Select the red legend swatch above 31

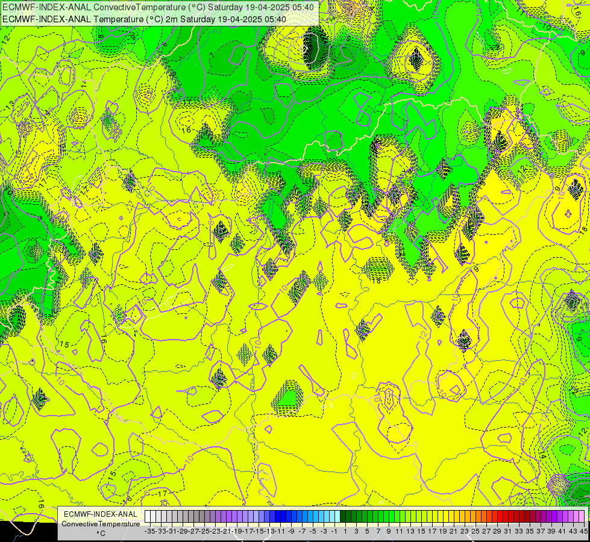(506, 517)
